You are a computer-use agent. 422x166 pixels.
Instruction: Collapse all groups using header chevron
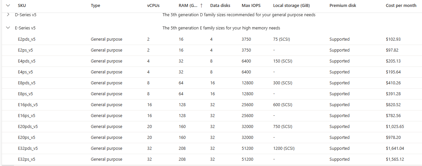8,6
